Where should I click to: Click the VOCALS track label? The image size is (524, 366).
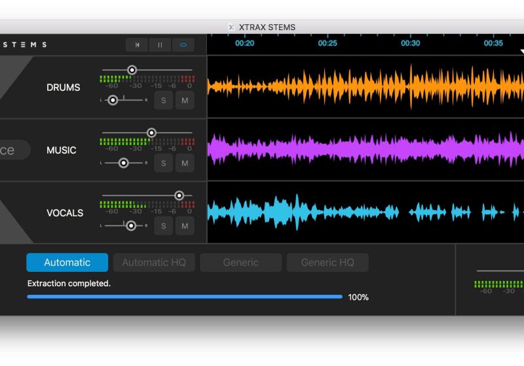[x=65, y=212]
